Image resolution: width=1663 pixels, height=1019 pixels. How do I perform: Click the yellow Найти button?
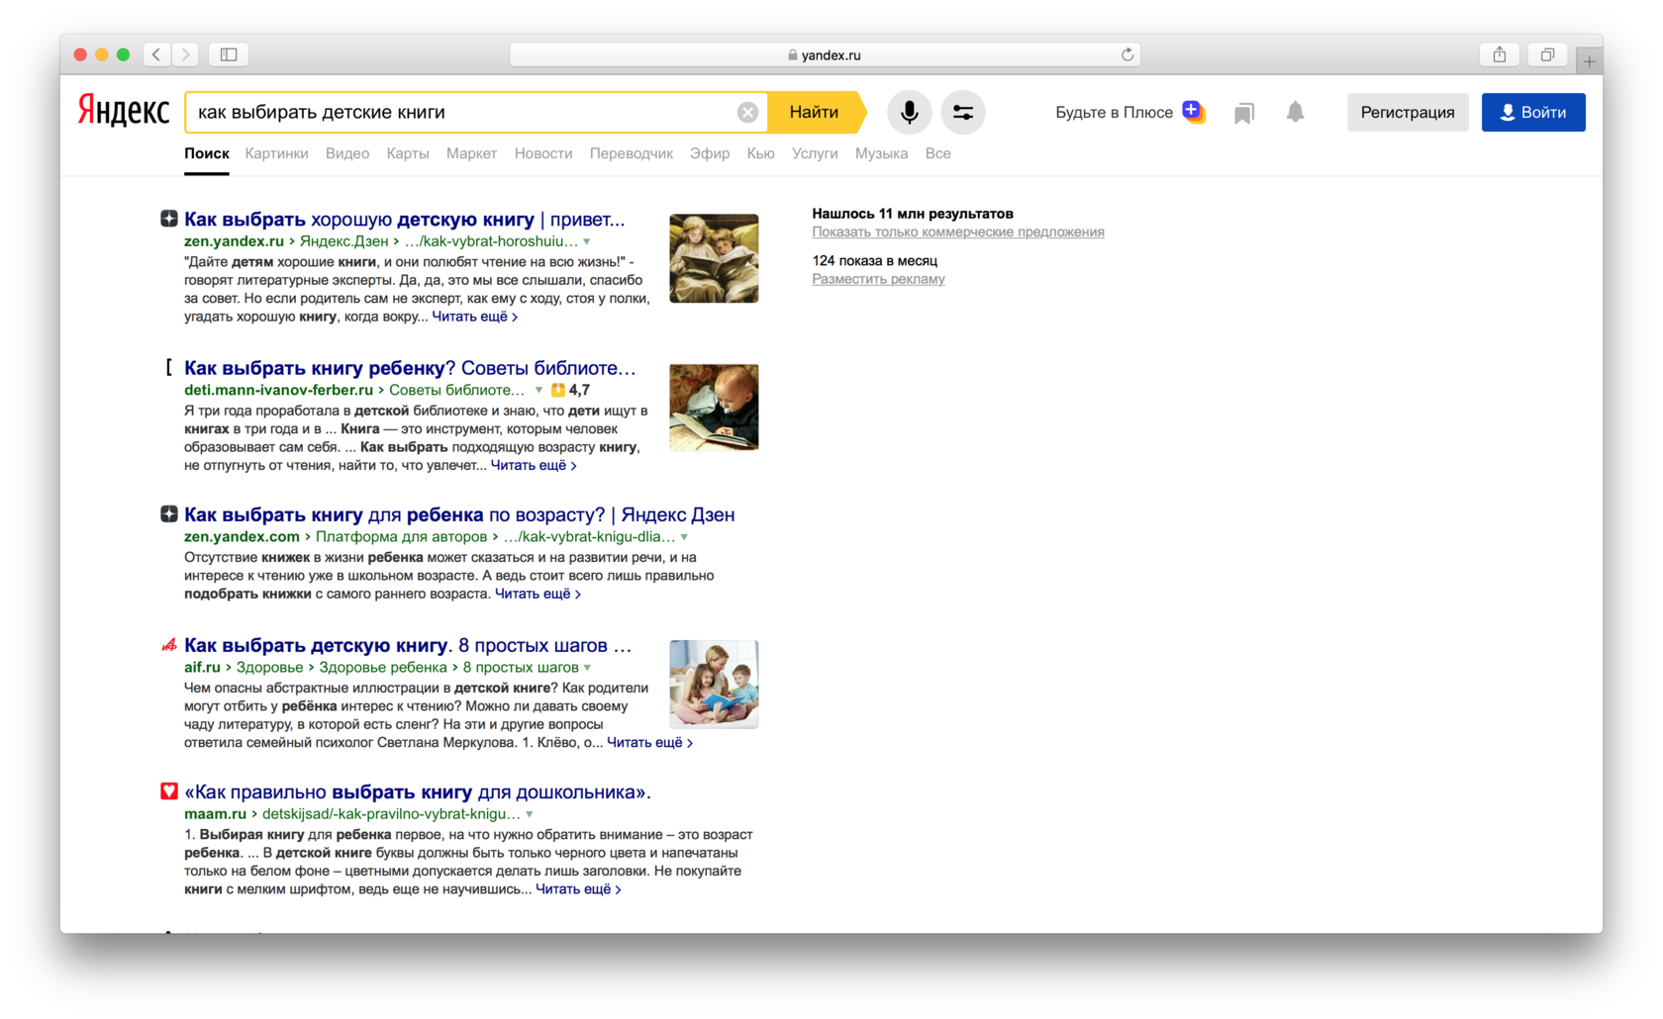pos(815,112)
